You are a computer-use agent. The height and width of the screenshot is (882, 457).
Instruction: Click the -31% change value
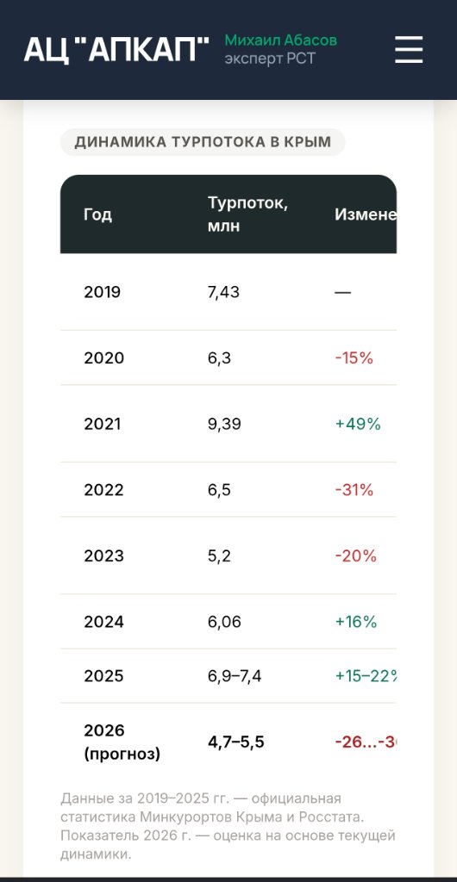point(354,490)
